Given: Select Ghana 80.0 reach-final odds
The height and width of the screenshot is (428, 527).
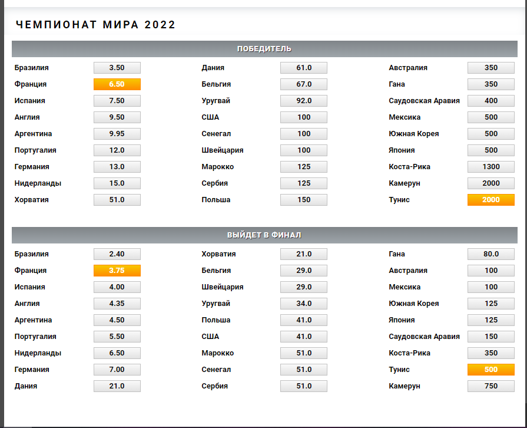Looking at the screenshot, I should 490,254.
